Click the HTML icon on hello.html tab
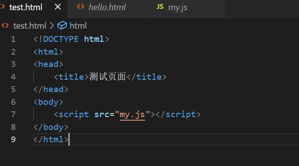The width and height of the screenshot is (299, 166). coord(80,7)
